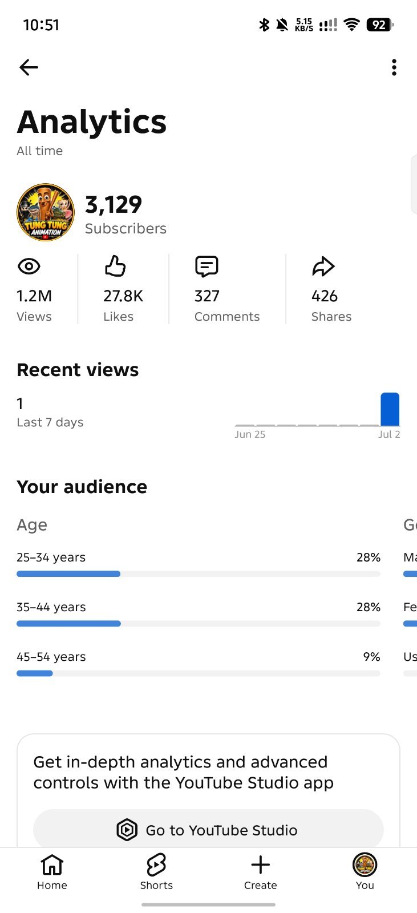Tap the Views eye icon
Viewport: 417px width, 913px height.
29,266
